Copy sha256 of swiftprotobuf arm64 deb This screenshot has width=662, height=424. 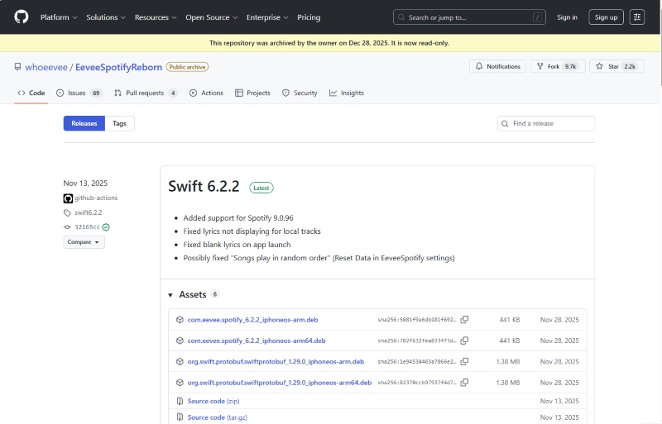(464, 383)
